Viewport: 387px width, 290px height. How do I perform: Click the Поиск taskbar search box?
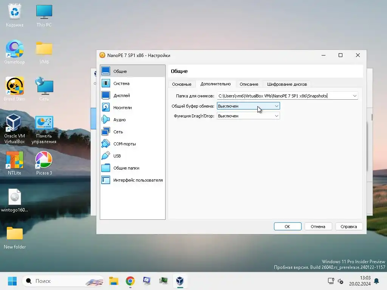(x=63, y=281)
